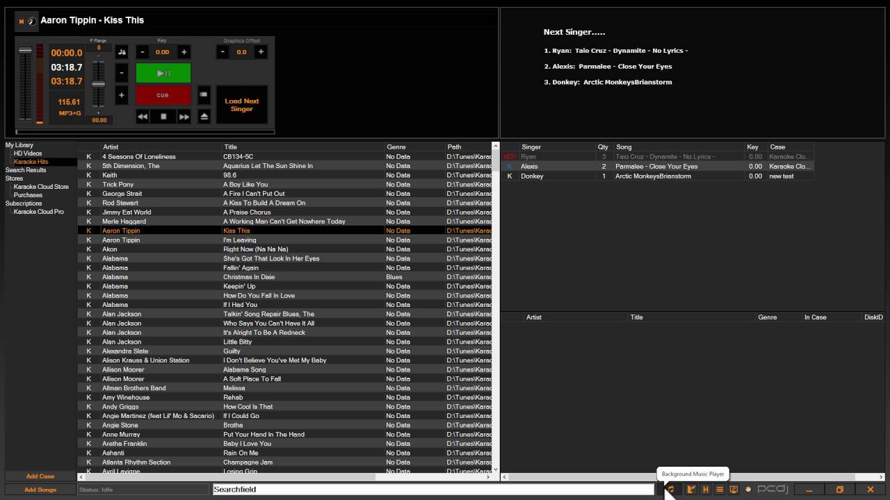Click the song list horizontal scrollbar
Image resolution: width=890 pixels, height=500 pixels.
coord(285,477)
